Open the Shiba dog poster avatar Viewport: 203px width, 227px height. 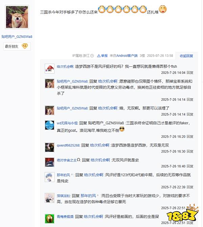click(x=17, y=17)
